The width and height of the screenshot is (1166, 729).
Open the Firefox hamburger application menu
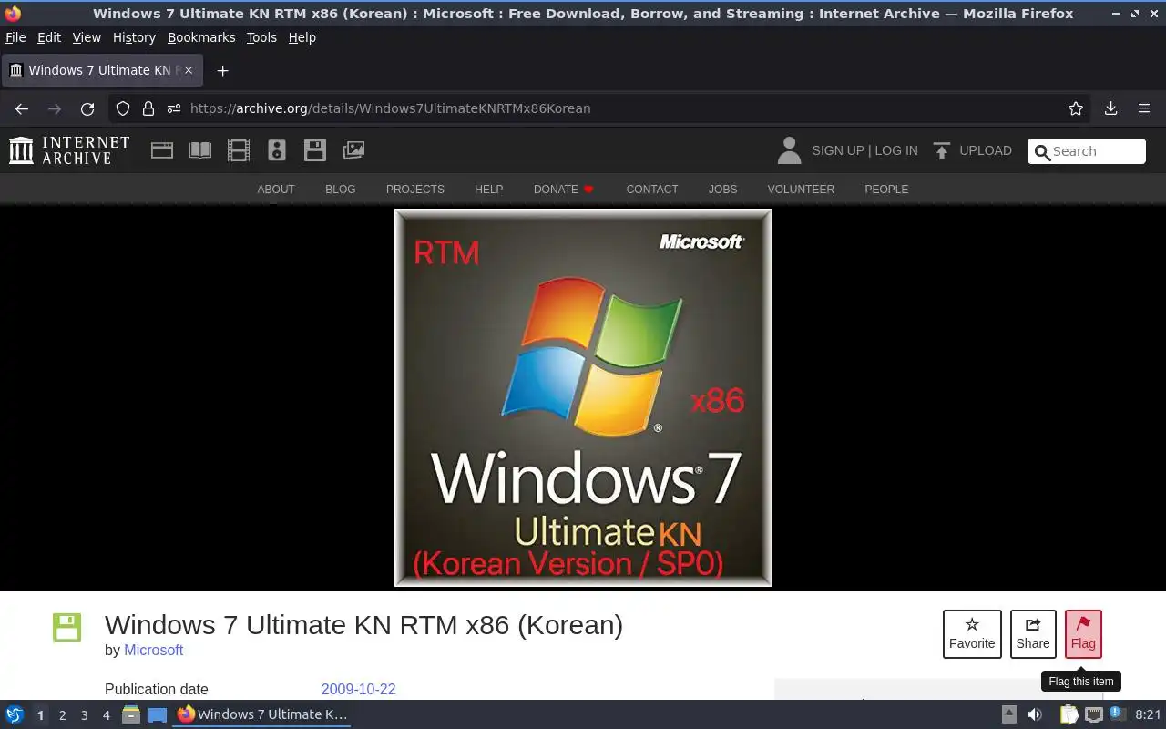pyautogui.click(x=1144, y=108)
